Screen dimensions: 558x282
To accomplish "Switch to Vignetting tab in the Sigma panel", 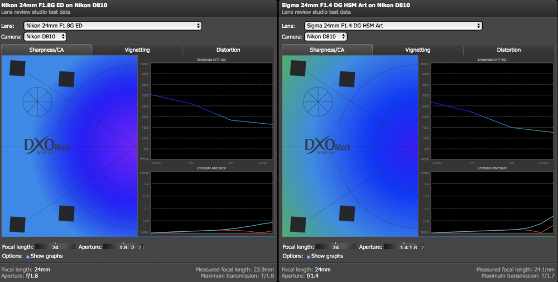I will 418,50.
